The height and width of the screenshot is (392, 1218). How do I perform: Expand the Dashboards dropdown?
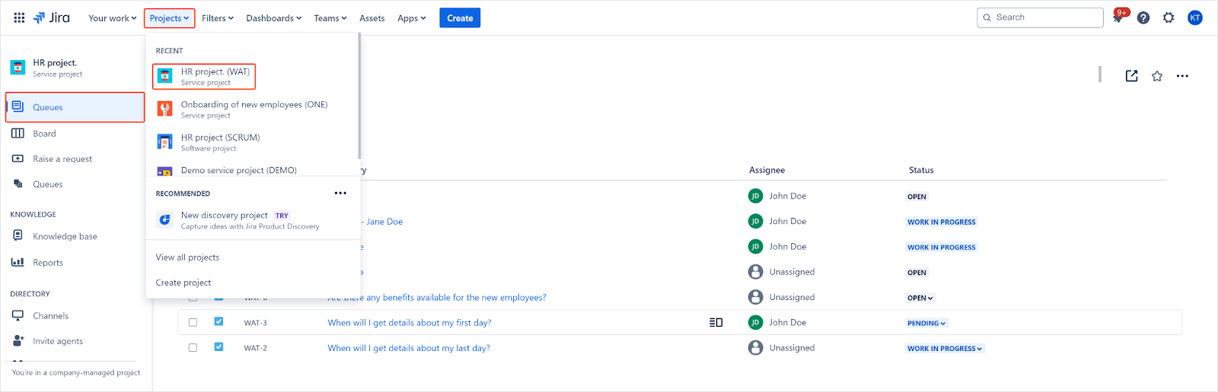tap(274, 18)
